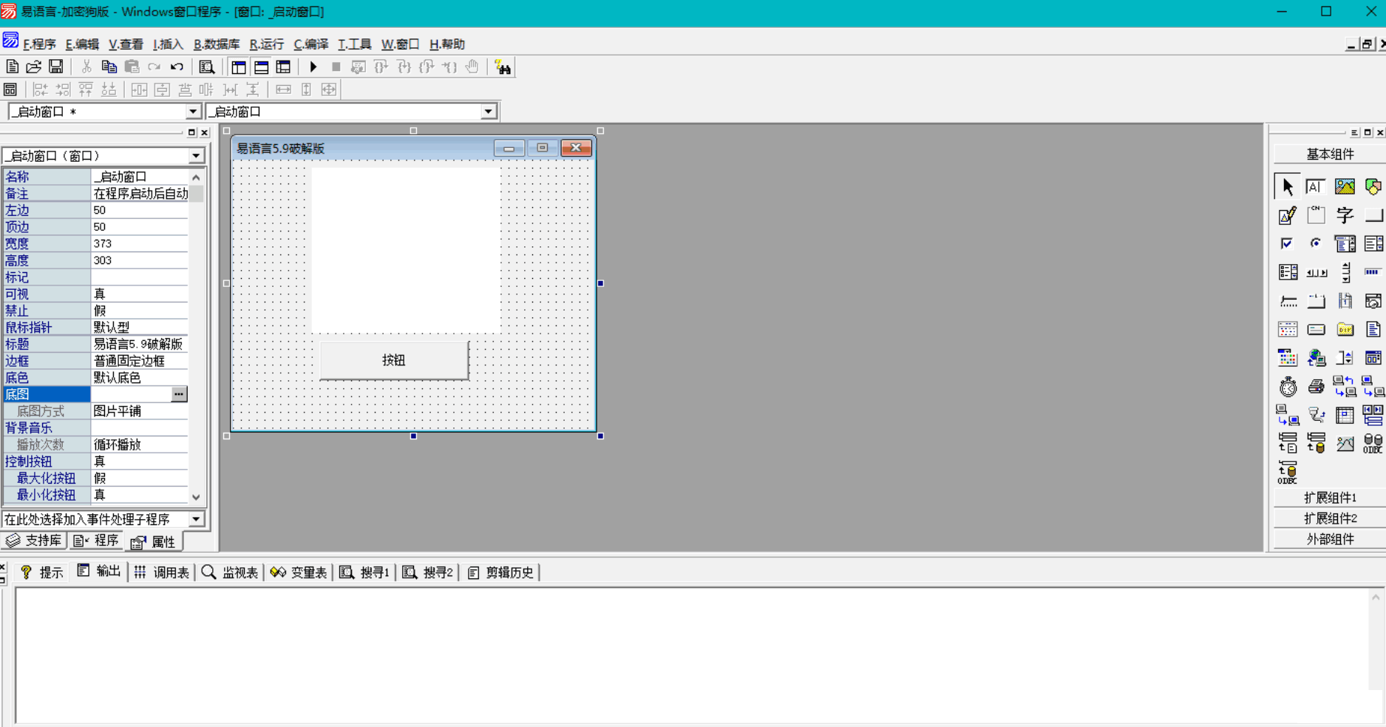Toggle the status panel view icon
The width and height of the screenshot is (1386, 727).
pos(262,67)
